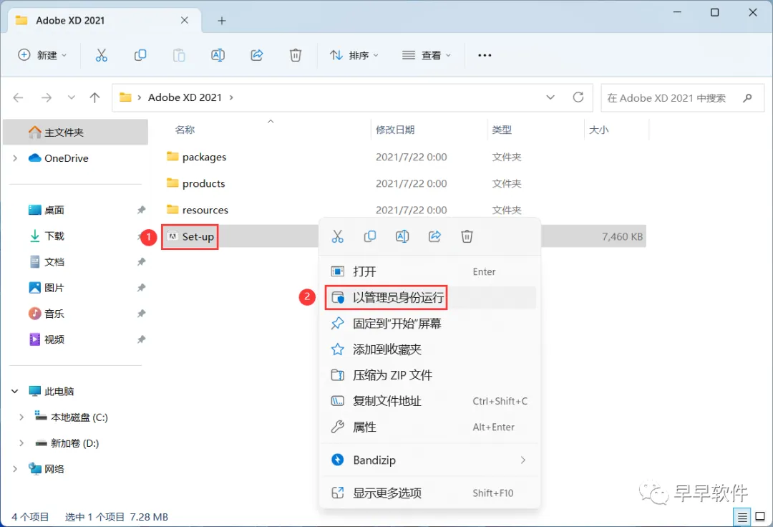Switch to details view icon in the status bar
Viewport: 773px width, 527px height.
click(x=742, y=517)
